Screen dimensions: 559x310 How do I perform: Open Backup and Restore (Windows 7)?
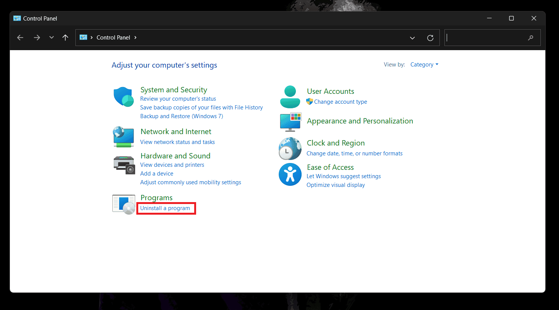182,116
